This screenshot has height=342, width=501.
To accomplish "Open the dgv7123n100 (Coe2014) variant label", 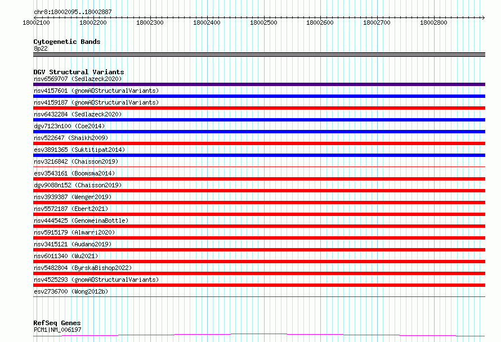I will tap(69, 126).
